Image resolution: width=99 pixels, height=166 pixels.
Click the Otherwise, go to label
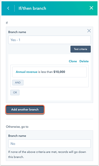(17, 127)
